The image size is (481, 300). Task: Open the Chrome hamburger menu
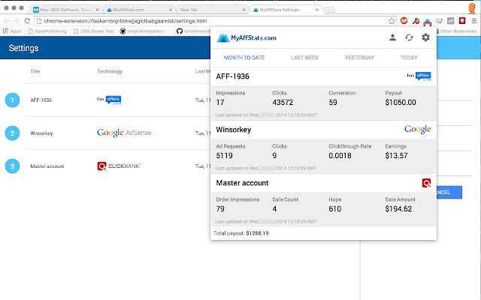(x=474, y=21)
